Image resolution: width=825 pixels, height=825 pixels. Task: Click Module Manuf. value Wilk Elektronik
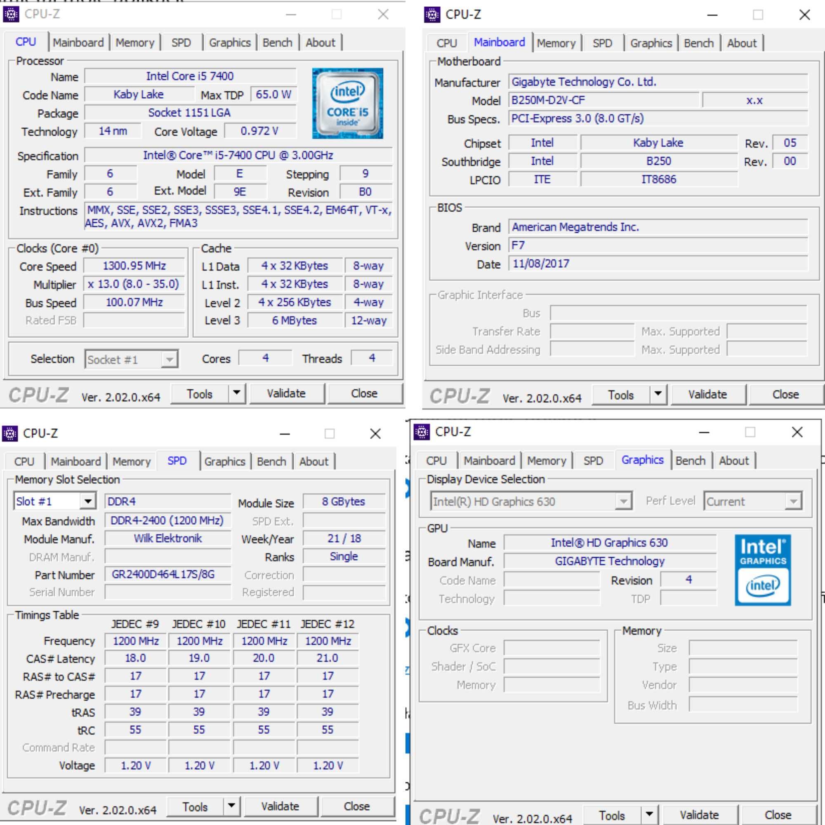click(x=168, y=538)
